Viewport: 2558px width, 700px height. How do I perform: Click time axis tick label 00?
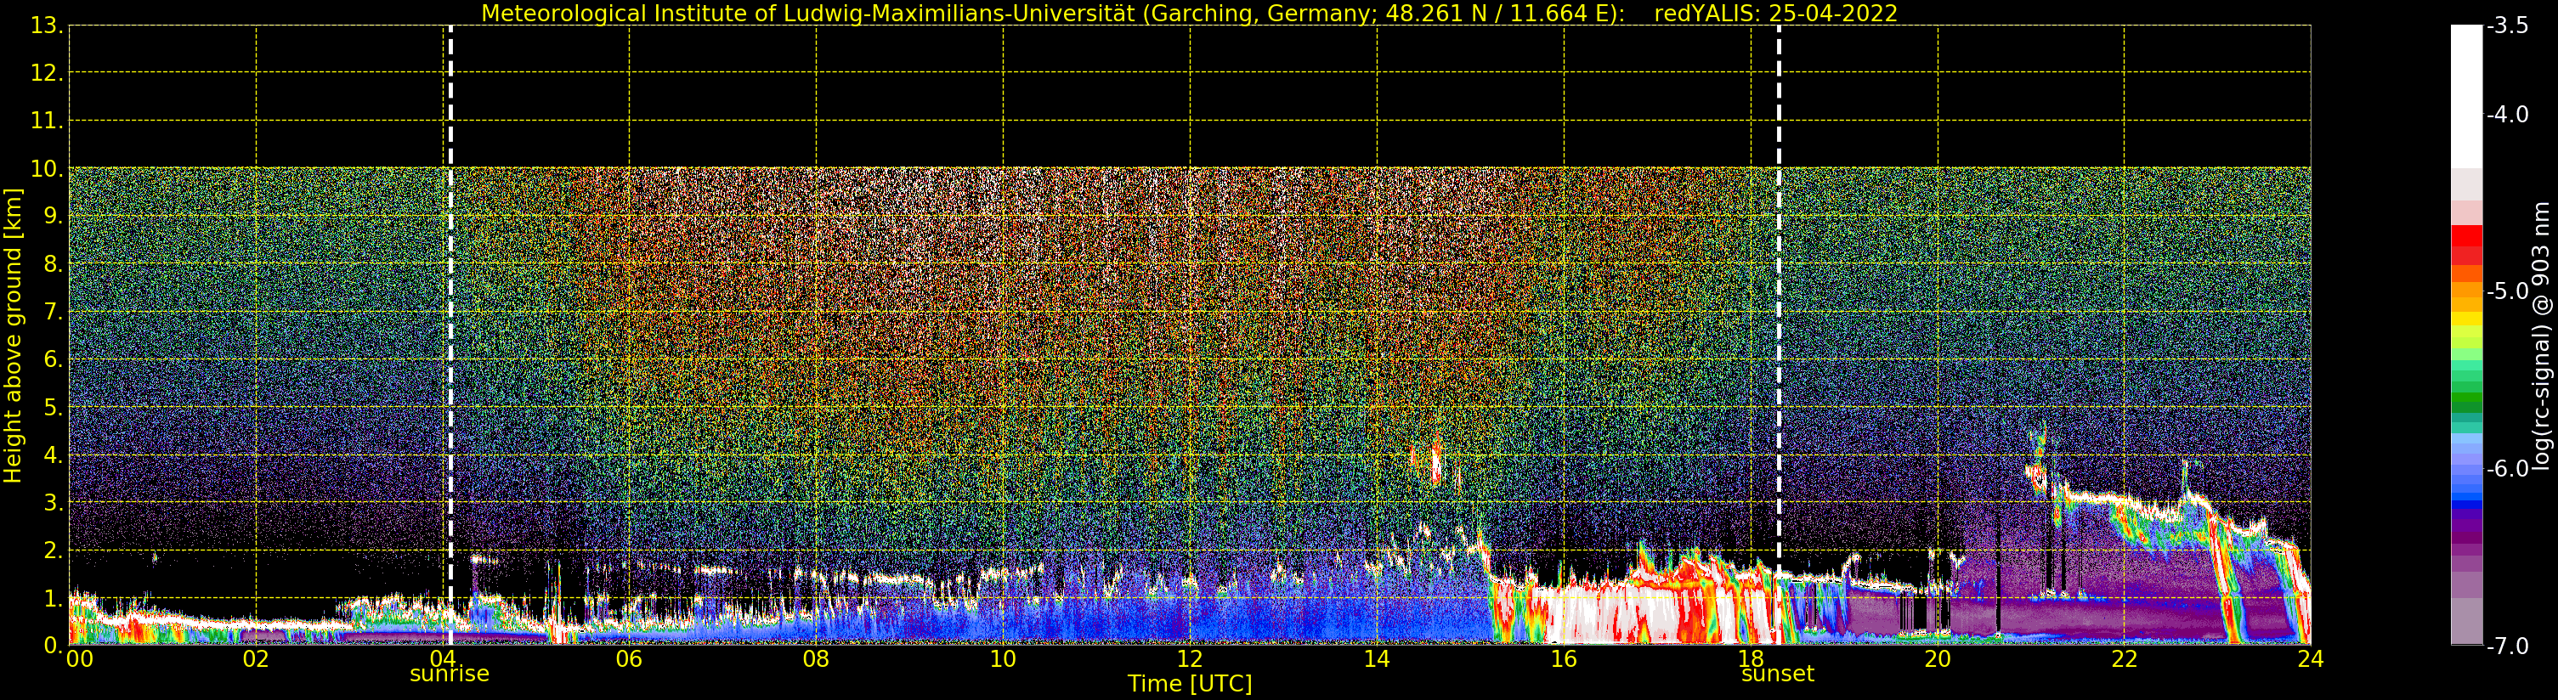click(x=79, y=659)
